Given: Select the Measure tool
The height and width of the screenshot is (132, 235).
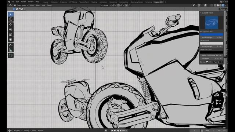Looking at the screenshot, I should pyautogui.click(x=11, y=50).
